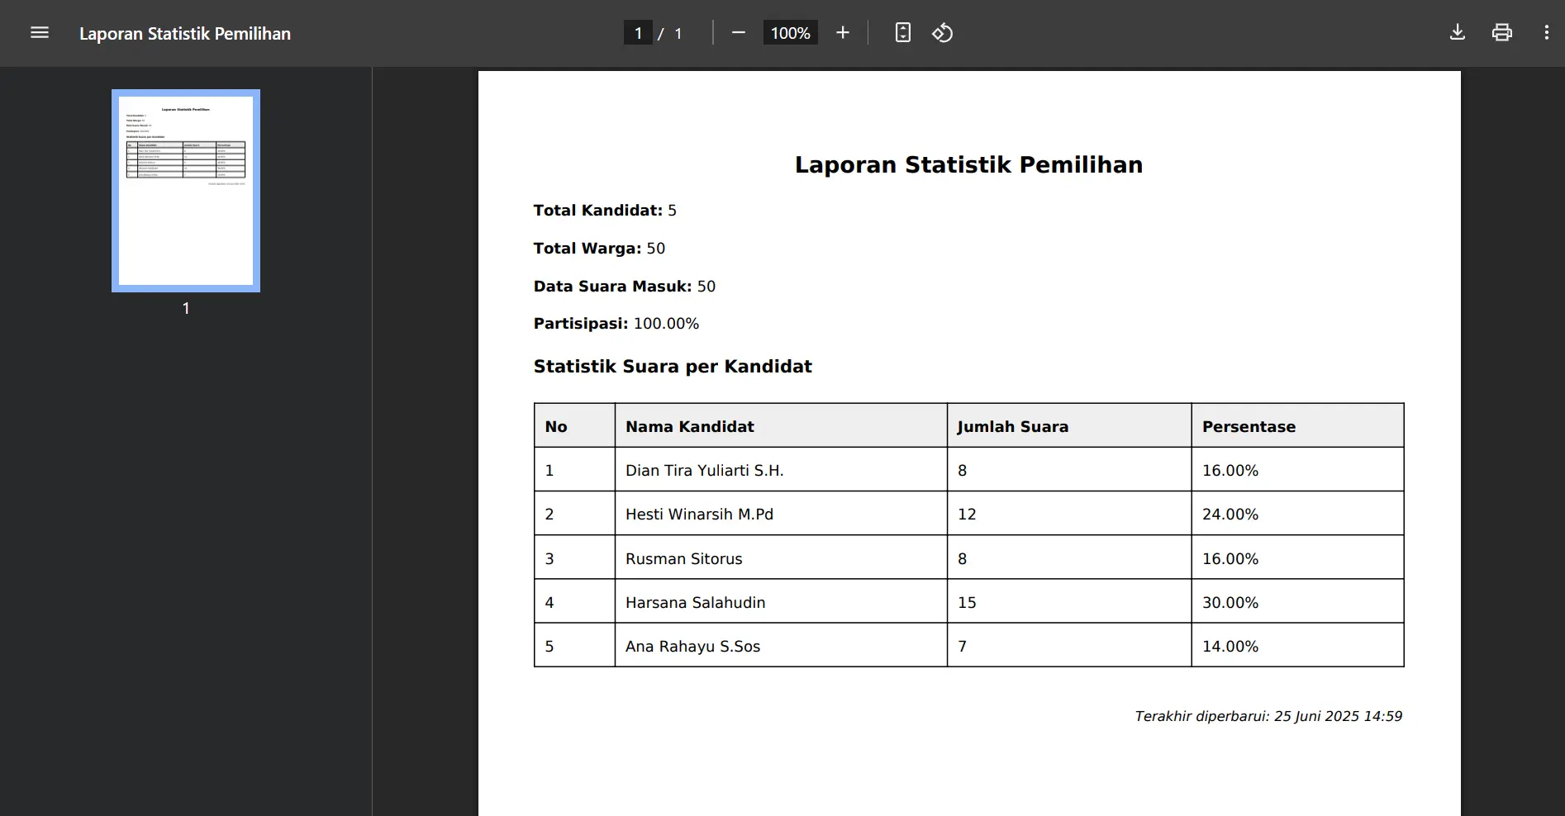Click the Statistik Suara per Kandidat heading
The width and height of the screenshot is (1565, 816).
coord(673,366)
